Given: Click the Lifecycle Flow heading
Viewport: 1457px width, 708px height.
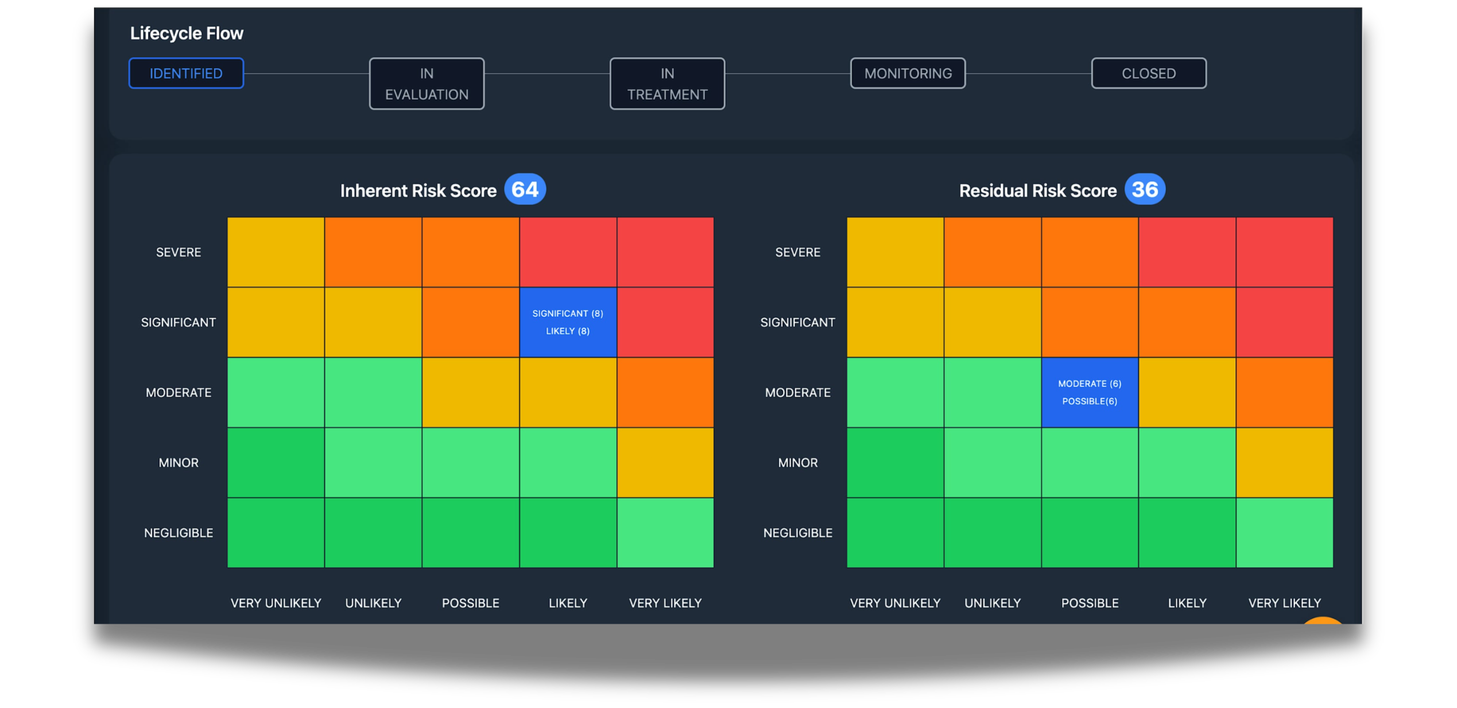Looking at the screenshot, I should (187, 33).
